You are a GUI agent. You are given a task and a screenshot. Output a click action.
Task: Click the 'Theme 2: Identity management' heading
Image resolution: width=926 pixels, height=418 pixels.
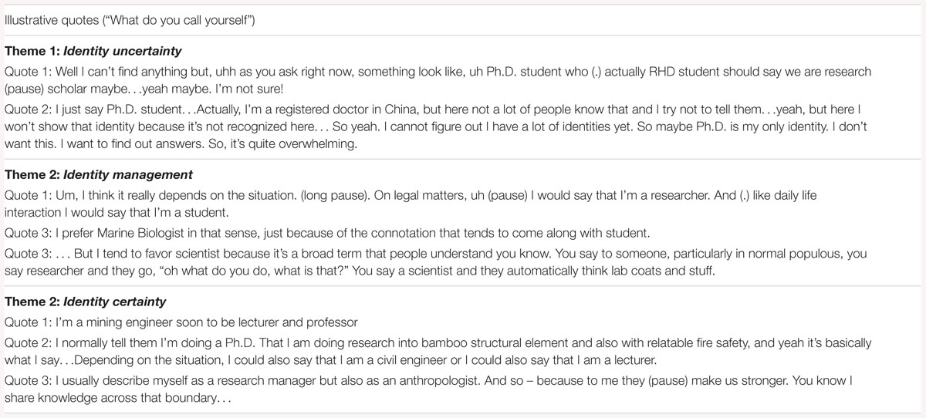[99, 175]
